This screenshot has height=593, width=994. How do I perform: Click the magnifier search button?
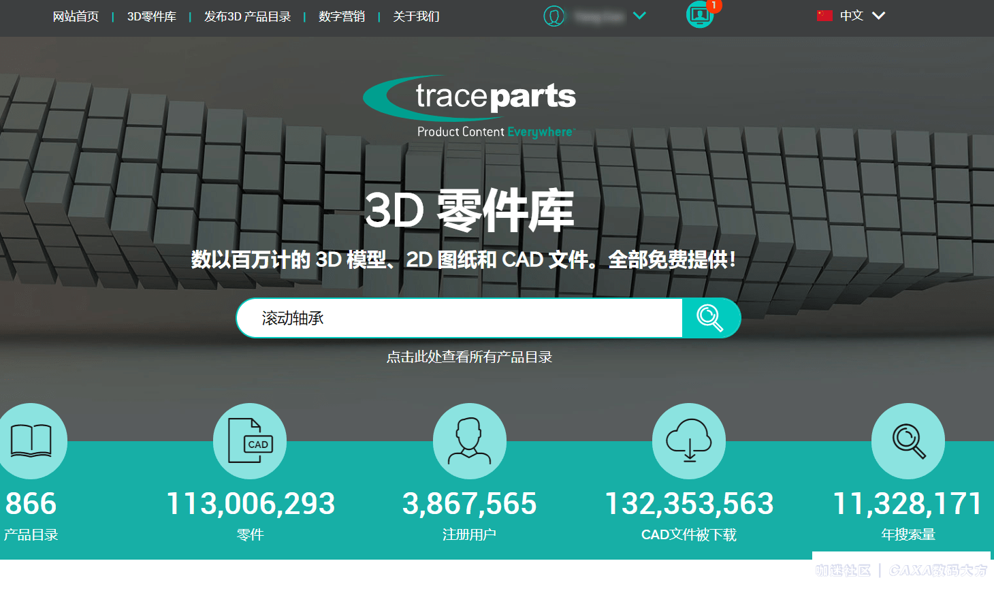711,318
